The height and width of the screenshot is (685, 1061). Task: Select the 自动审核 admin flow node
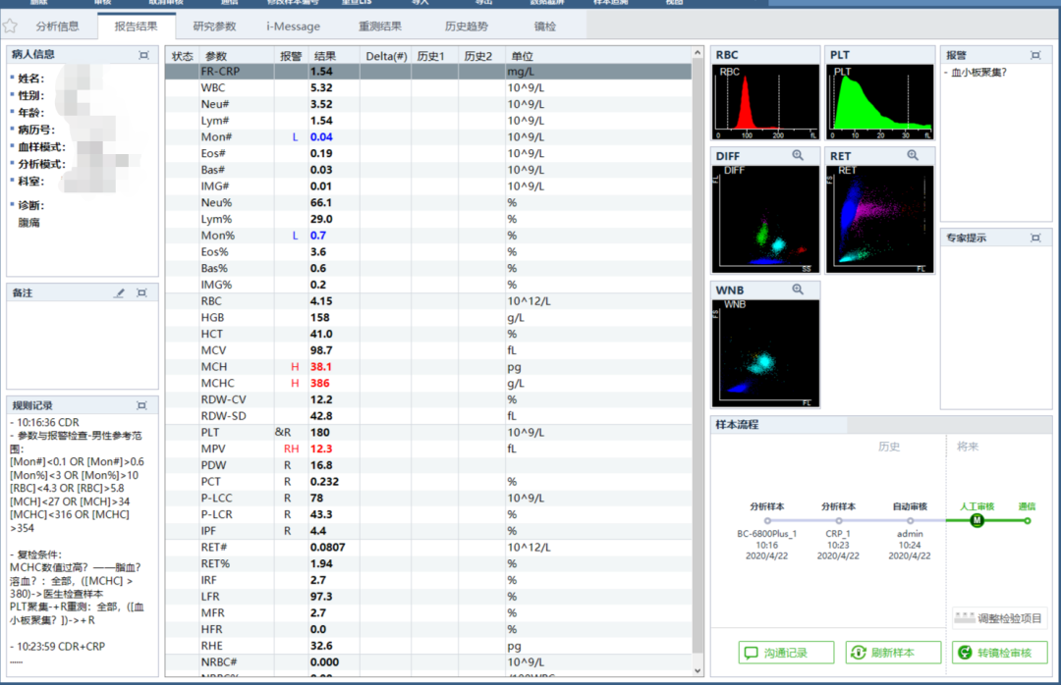[x=910, y=521]
